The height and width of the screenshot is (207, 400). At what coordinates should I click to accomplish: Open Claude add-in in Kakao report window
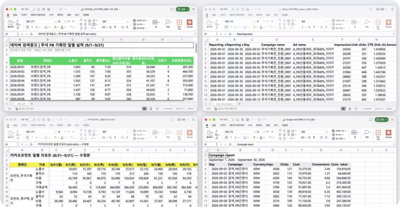(x=189, y=133)
